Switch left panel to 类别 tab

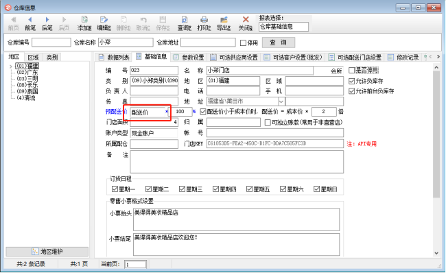(51, 58)
